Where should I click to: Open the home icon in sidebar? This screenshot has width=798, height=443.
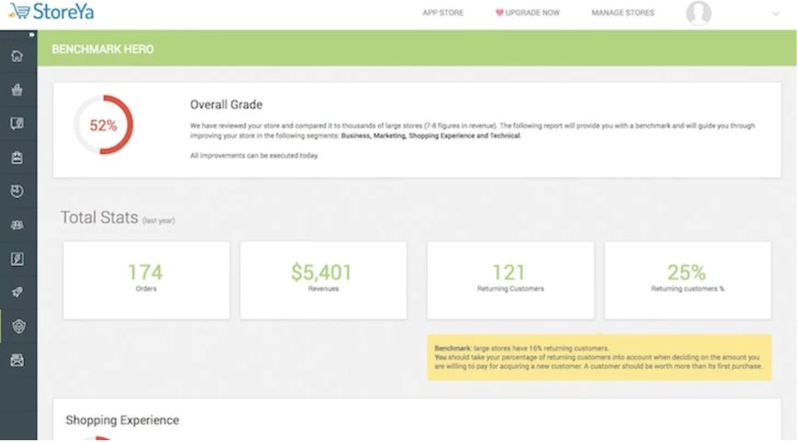pos(17,56)
